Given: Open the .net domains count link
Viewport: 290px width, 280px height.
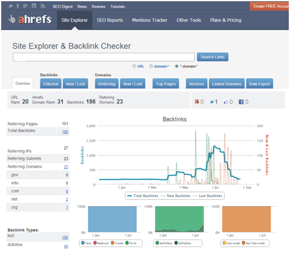Looking at the screenshot, I should [67, 200].
